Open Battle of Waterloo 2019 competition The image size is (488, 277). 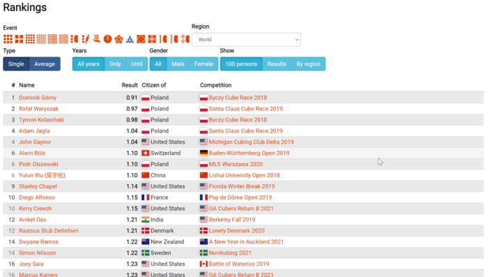239,264
